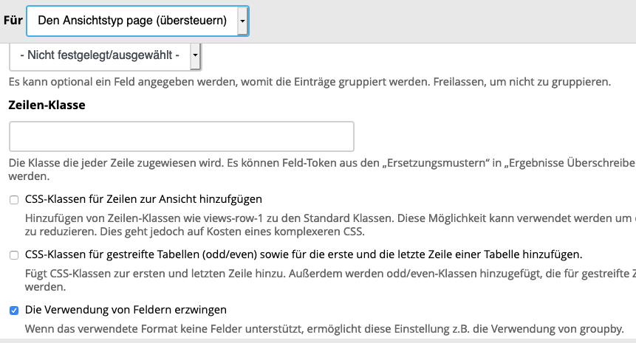Open the "Nicht festgelegt/ausgewählt" grouping dropdown
This screenshot has width=636, height=343.
click(x=105, y=55)
